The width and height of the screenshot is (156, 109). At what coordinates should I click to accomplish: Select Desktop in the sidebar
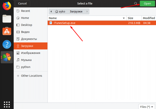[30, 25]
